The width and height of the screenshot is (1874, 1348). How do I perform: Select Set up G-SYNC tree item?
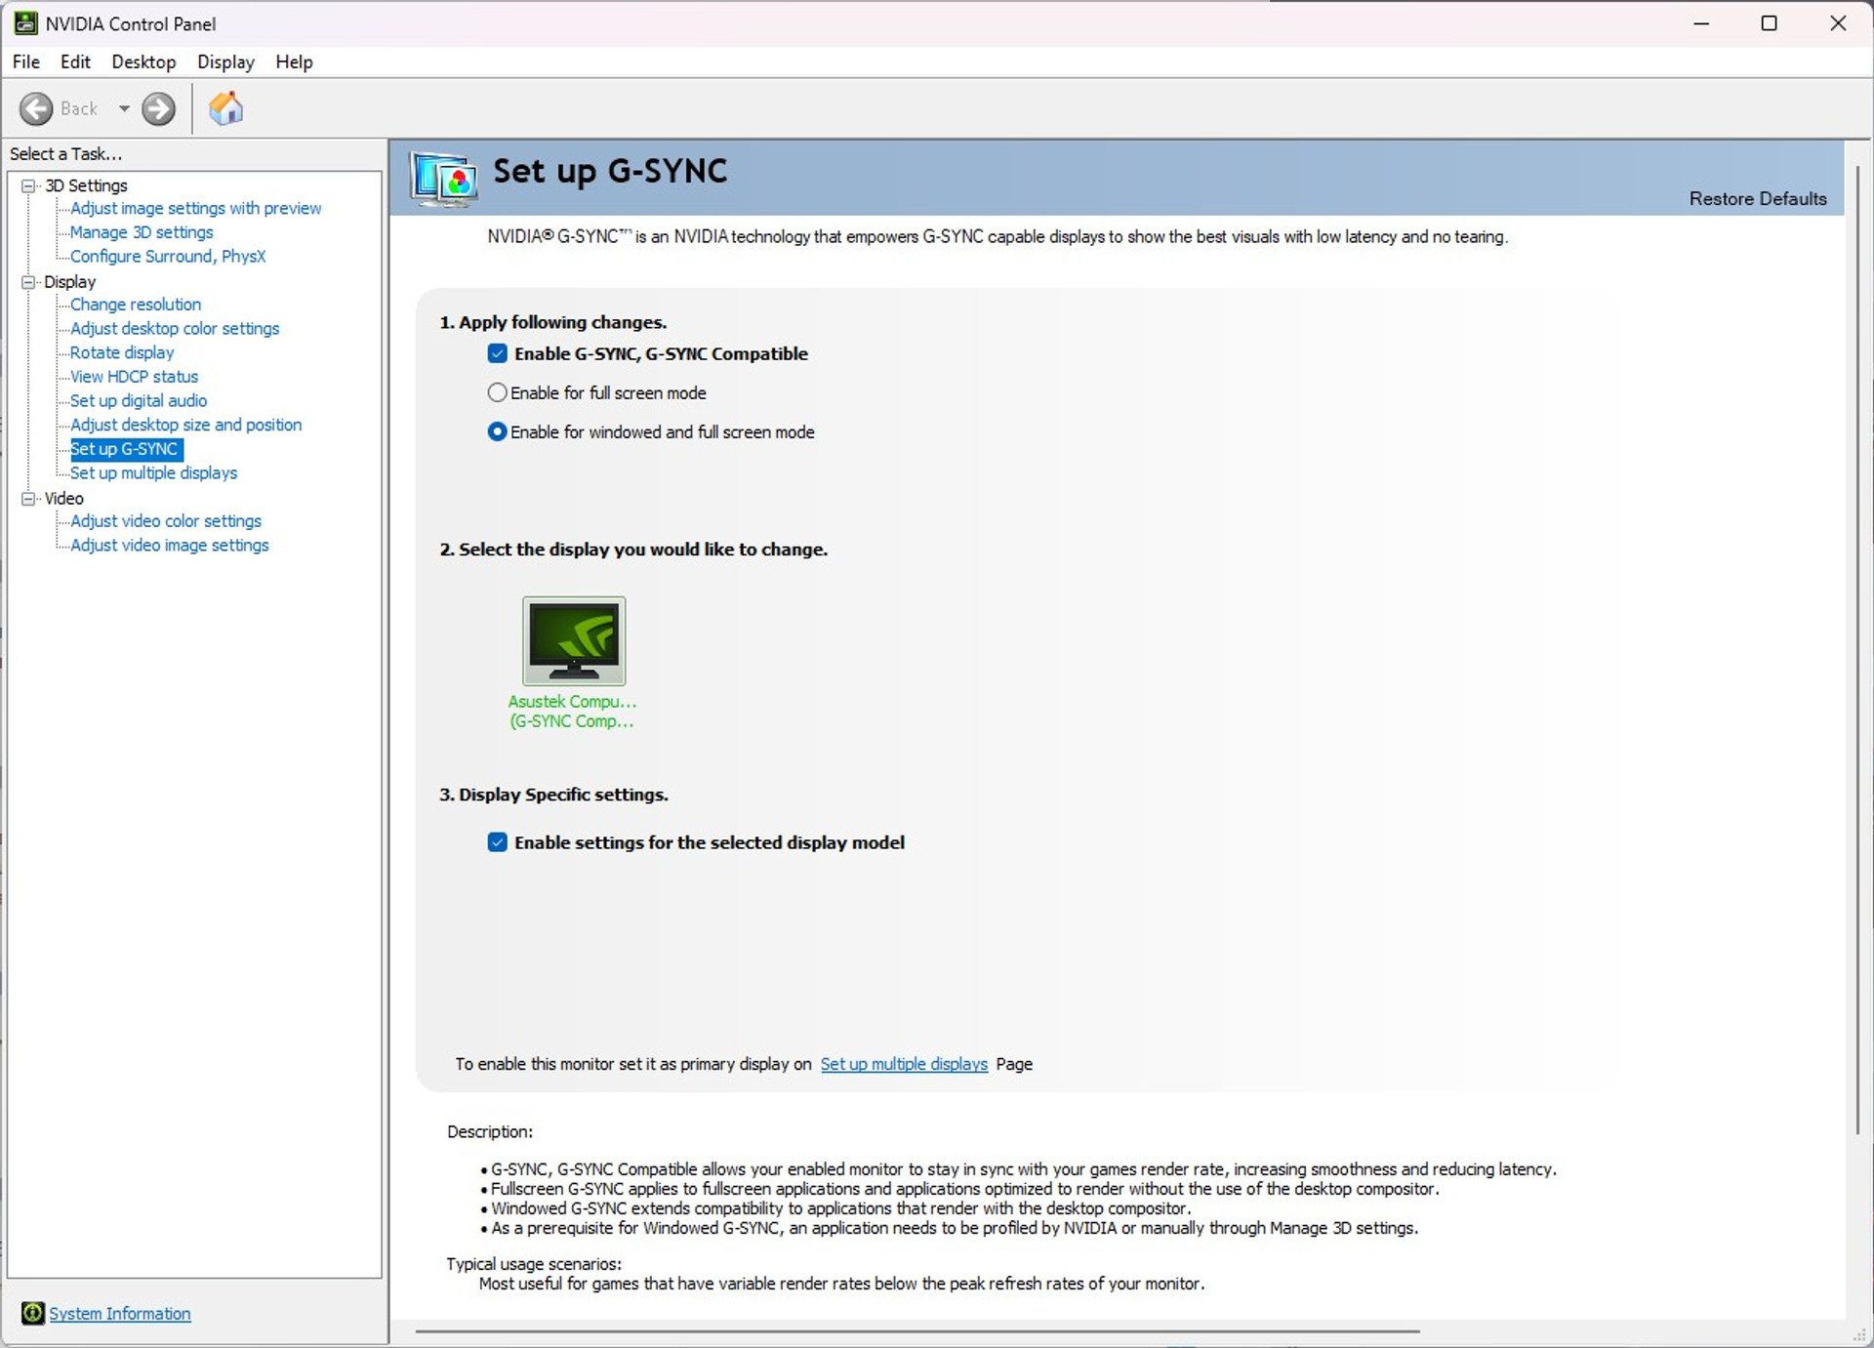pyautogui.click(x=126, y=449)
